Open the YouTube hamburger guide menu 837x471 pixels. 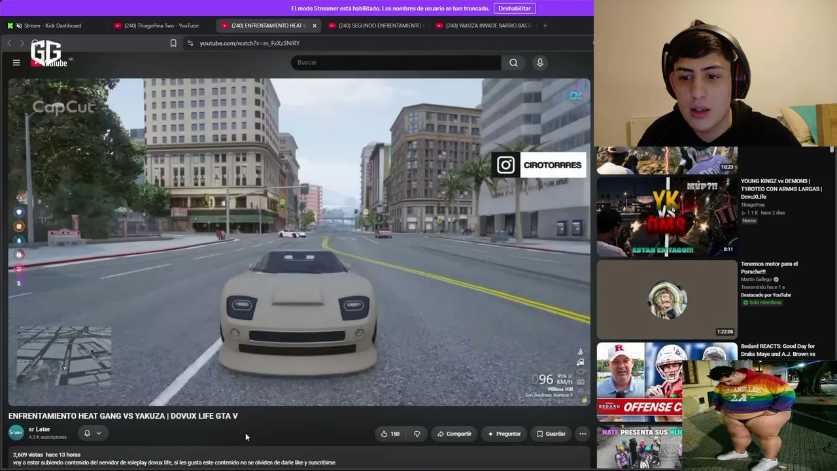coord(16,62)
